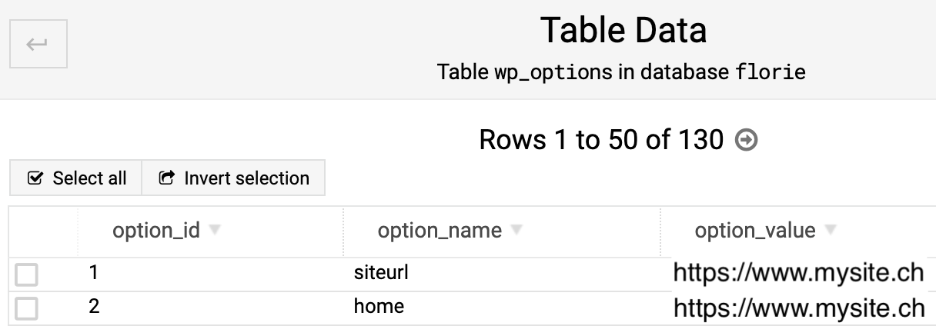This screenshot has width=936, height=326.
Task: Tick the checkbox for the siteurl row
Action: (26, 274)
